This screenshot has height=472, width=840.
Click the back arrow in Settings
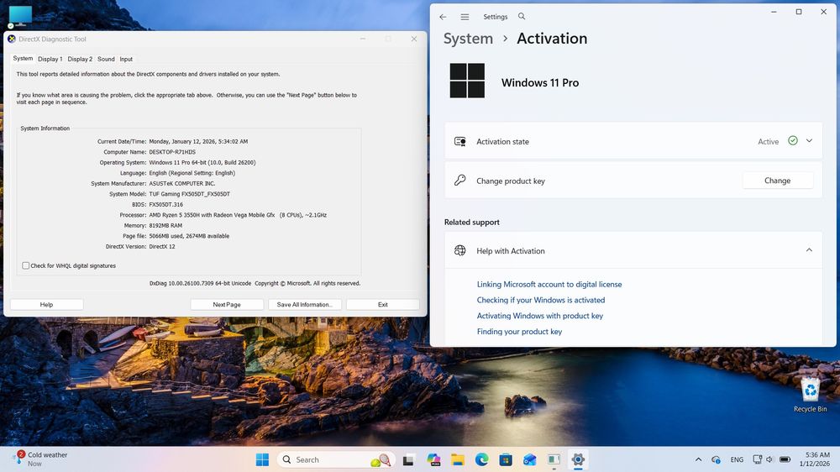tap(443, 17)
